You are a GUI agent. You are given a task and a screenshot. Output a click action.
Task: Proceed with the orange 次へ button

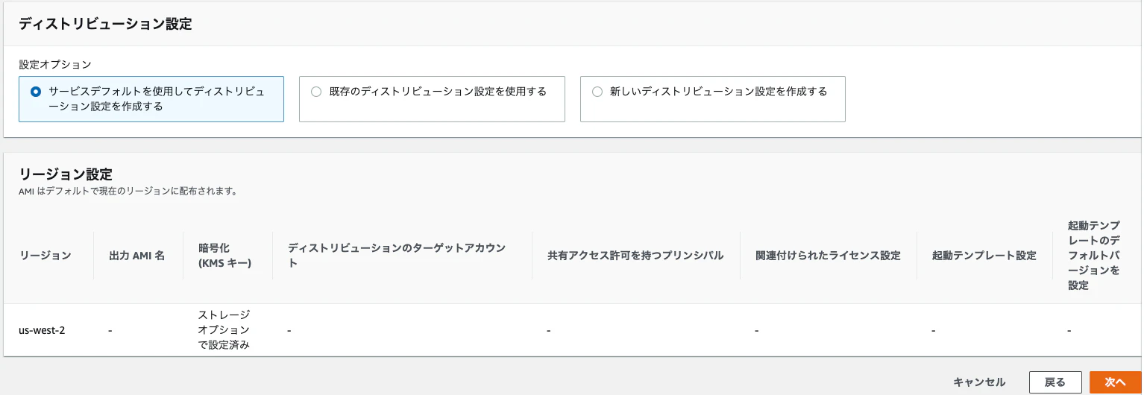coord(1116,382)
